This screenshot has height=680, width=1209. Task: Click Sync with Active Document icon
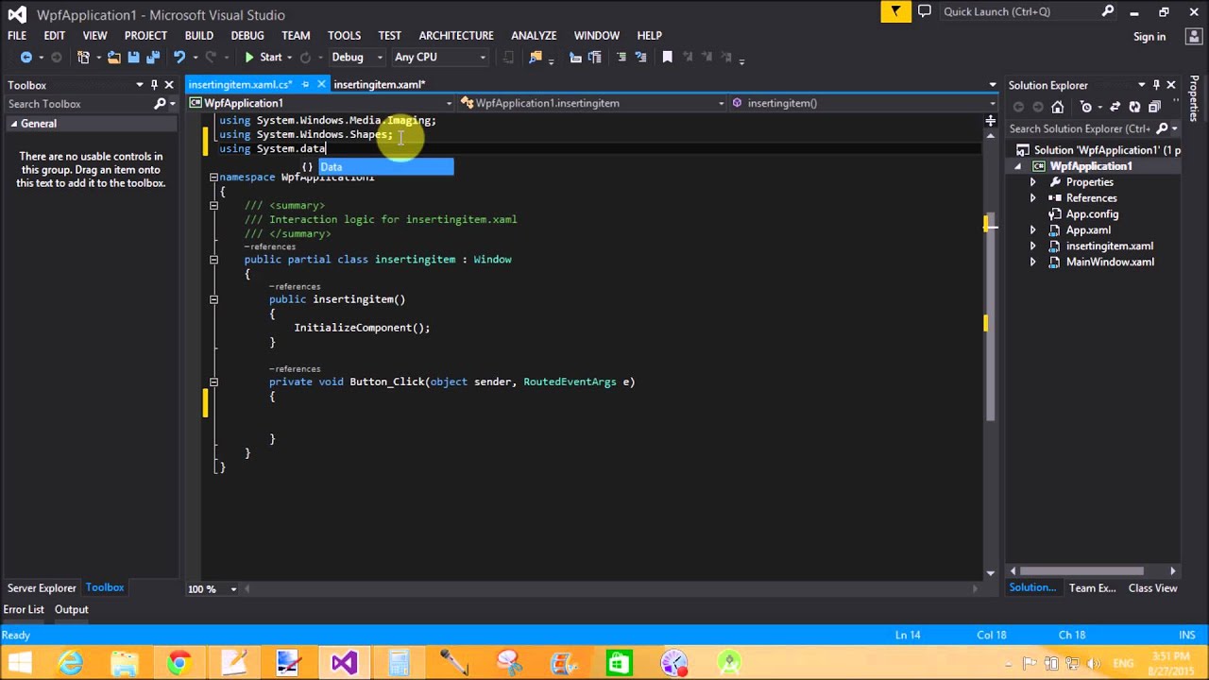coord(1115,107)
